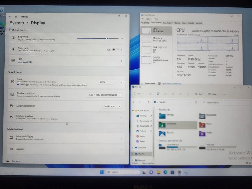The width and height of the screenshot is (252, 189).
Task: Switch to Details tab in Task Manager
Action: [x=191, y=23]
